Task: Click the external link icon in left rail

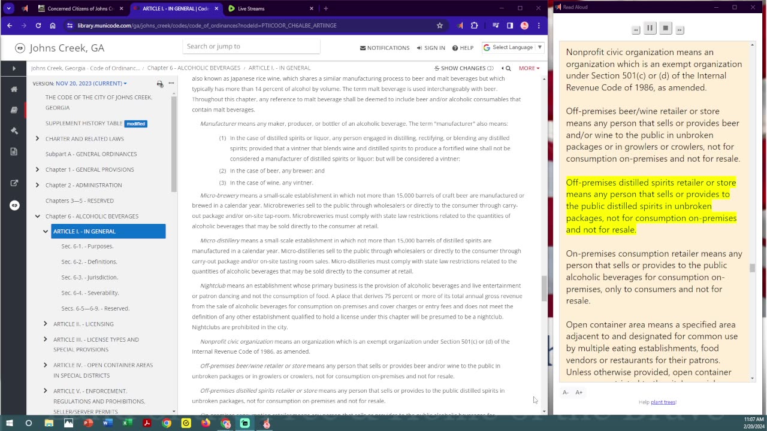Action: (x=14, y=183)
